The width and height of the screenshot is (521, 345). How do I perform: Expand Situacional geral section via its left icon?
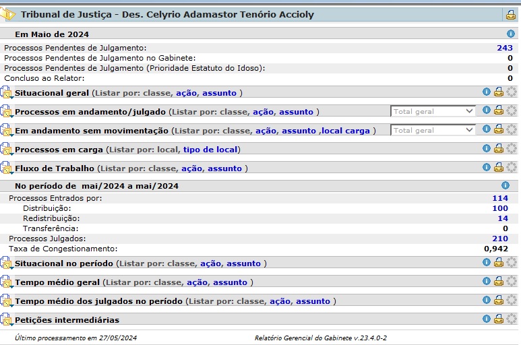pos(7,93)
